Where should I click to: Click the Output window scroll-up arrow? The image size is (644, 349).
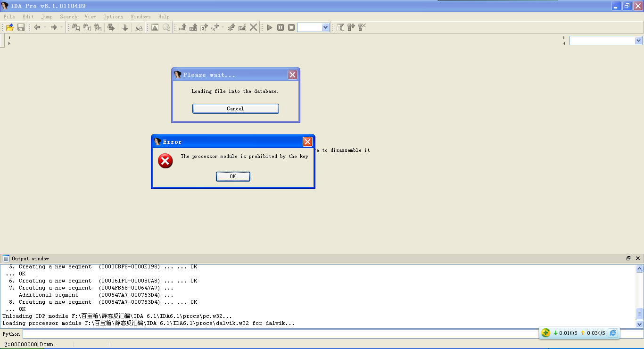(640, 268)
